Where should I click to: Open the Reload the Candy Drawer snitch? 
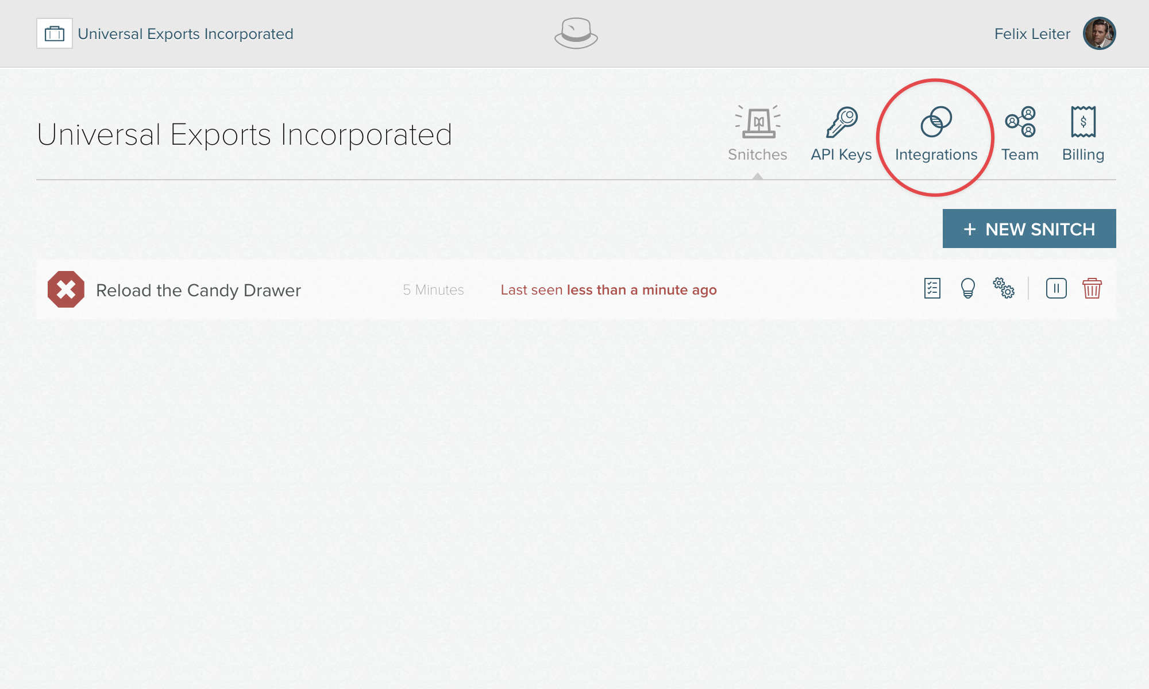point(198,290)
